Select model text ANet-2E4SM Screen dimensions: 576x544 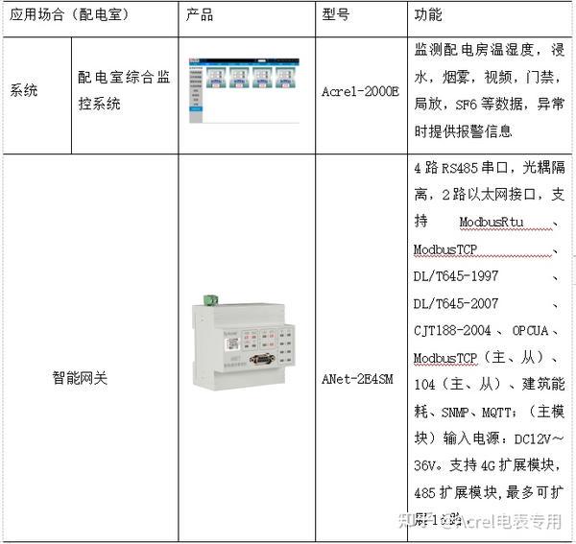357,379
